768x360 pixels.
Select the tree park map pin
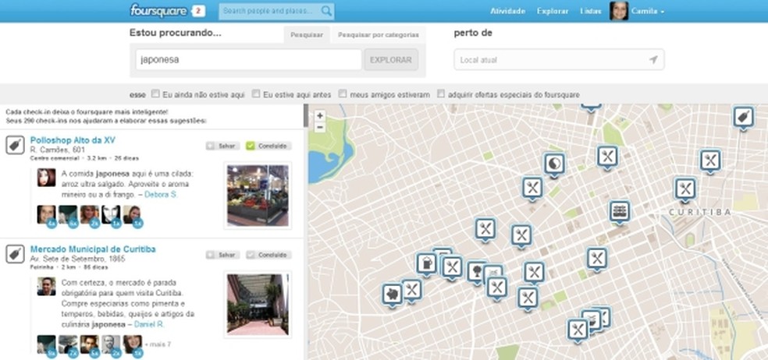click(476, 271)
